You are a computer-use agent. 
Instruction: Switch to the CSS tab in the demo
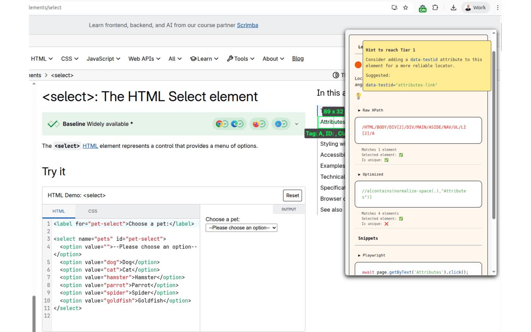92,211
